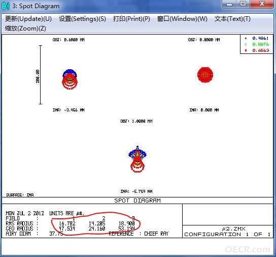
Task: Minimize the Spot Diagram window
Action: [229, 4]
